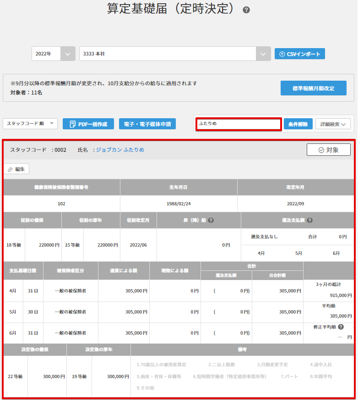
Task: Select remark 3.月額変更予定
Action: click(x=272, y=364)
